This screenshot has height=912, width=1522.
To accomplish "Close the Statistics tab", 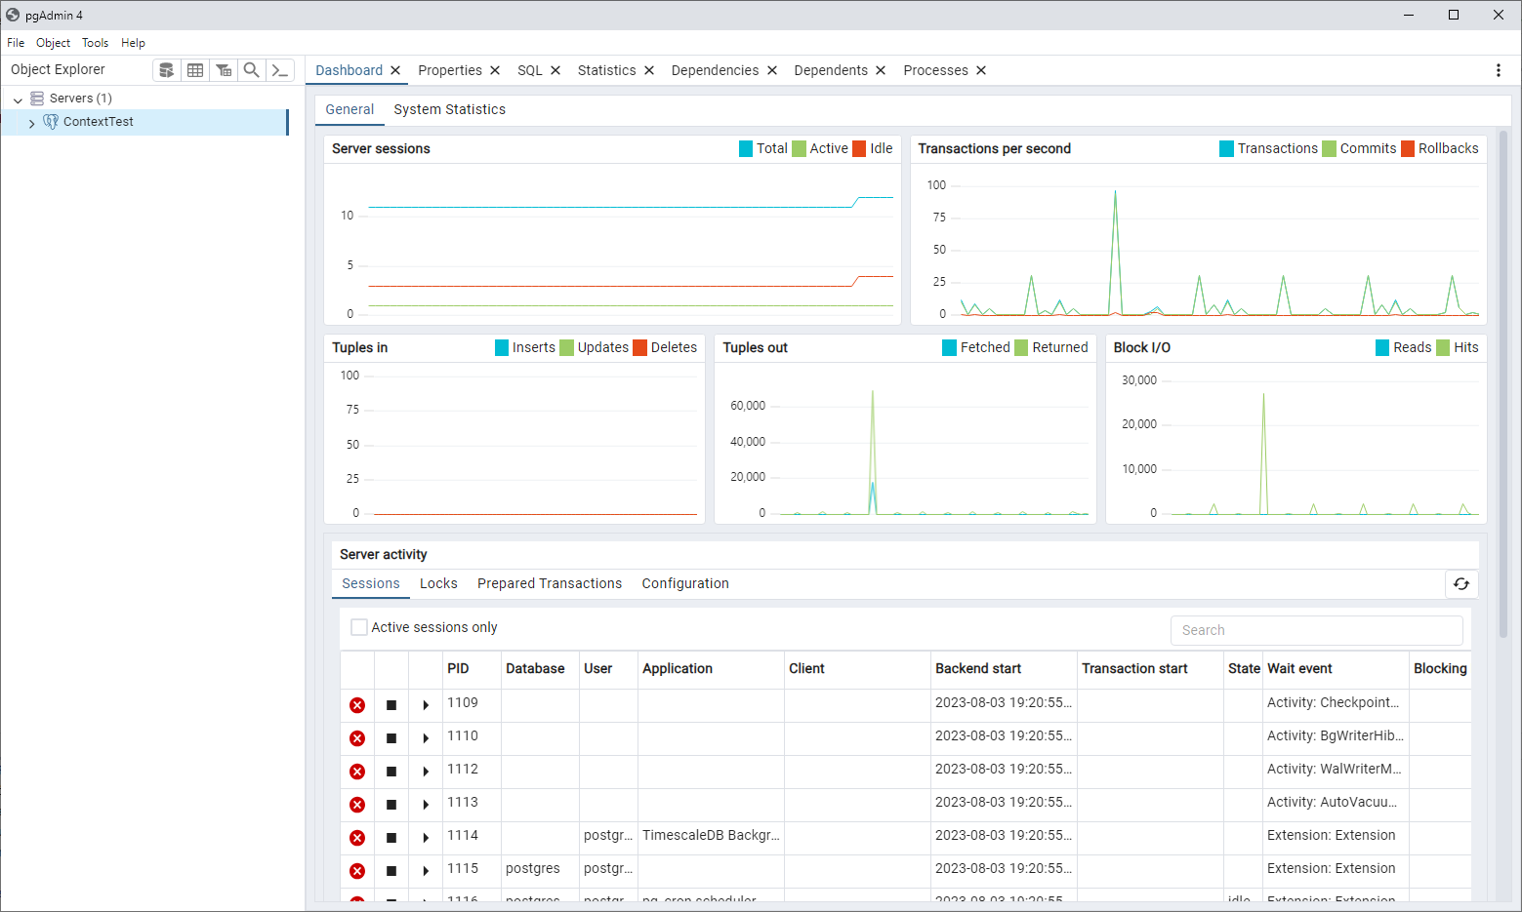I will [x=649, y=70].
